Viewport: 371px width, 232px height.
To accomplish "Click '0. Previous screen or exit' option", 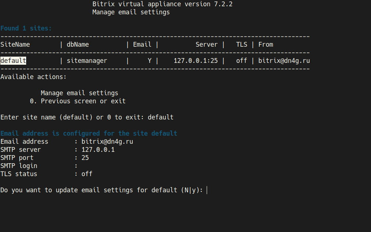I will pos(78,101).
